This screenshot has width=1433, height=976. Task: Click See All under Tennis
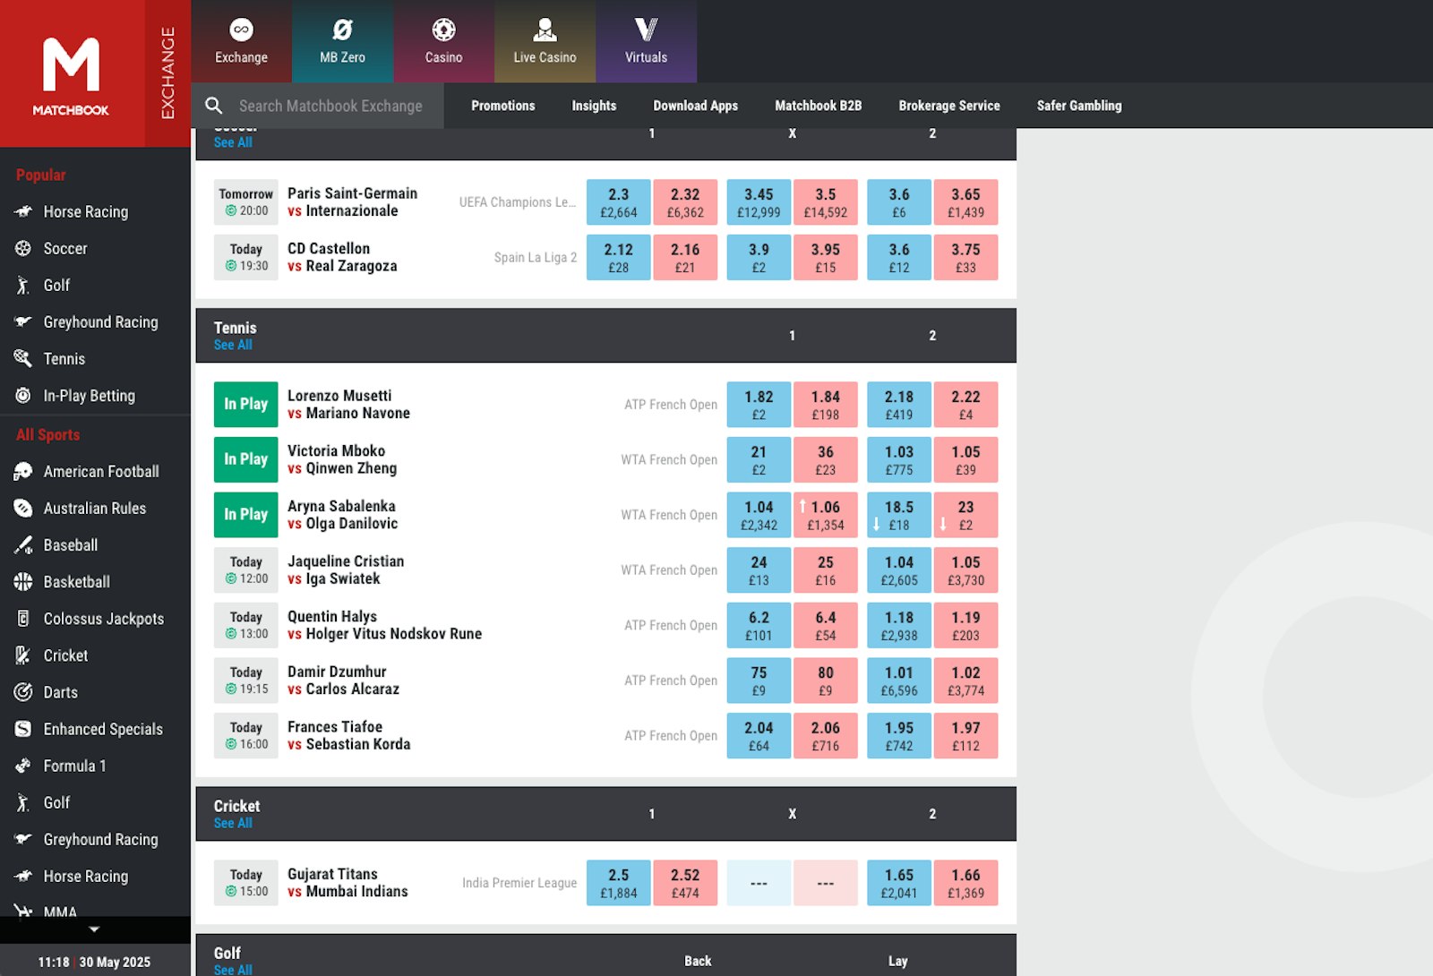[233, 345]
